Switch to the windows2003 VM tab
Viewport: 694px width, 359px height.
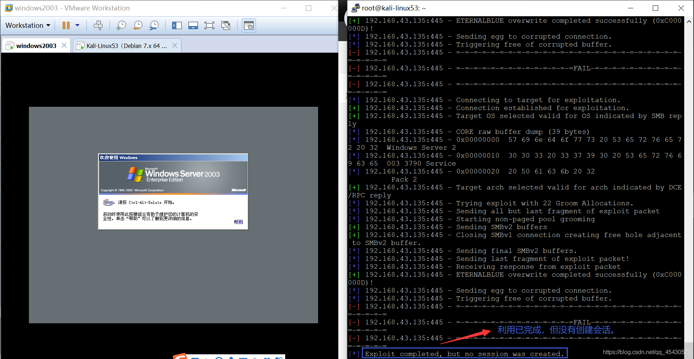coord(36,46)
